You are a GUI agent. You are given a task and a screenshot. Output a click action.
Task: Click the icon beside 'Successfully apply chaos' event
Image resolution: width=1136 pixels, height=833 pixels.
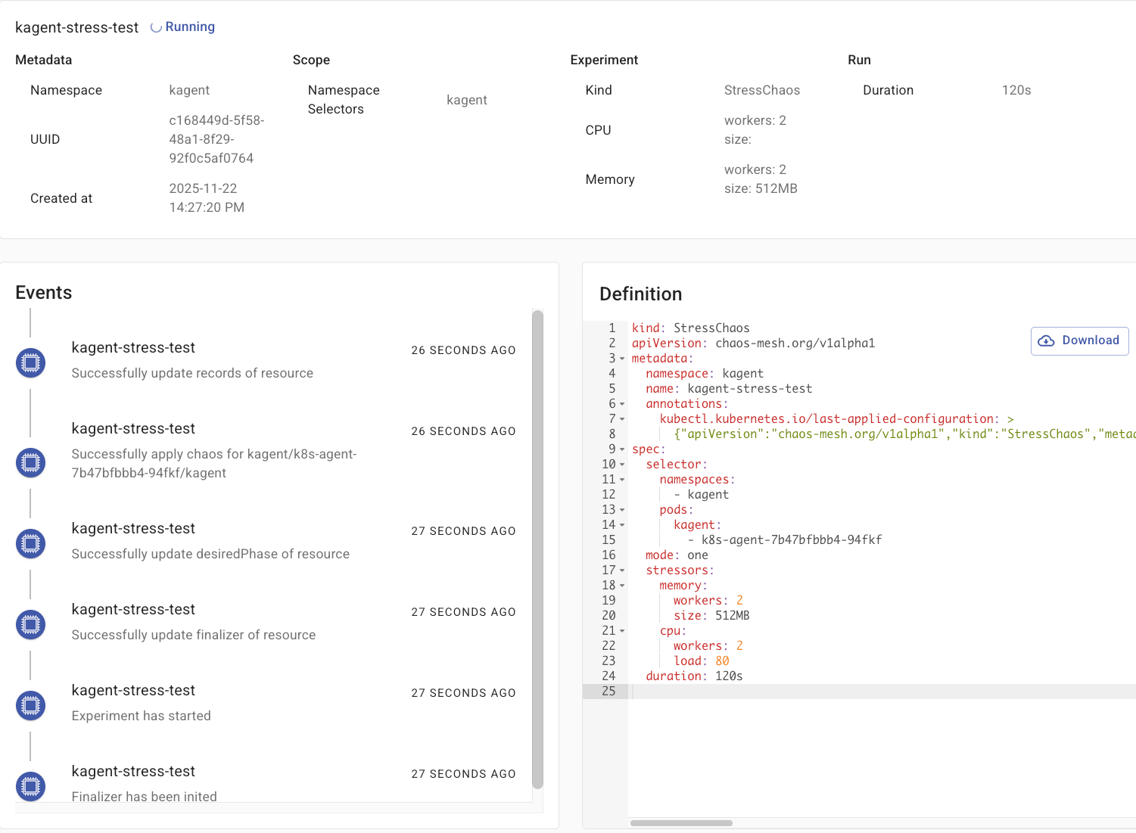click(31, 462)
